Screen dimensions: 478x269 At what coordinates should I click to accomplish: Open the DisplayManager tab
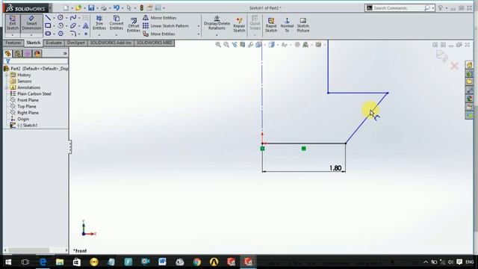click(37, 54)
